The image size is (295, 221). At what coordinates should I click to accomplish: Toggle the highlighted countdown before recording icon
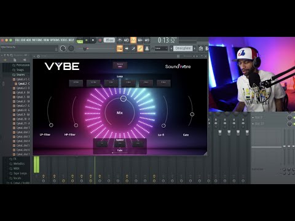tap(133, 40)
